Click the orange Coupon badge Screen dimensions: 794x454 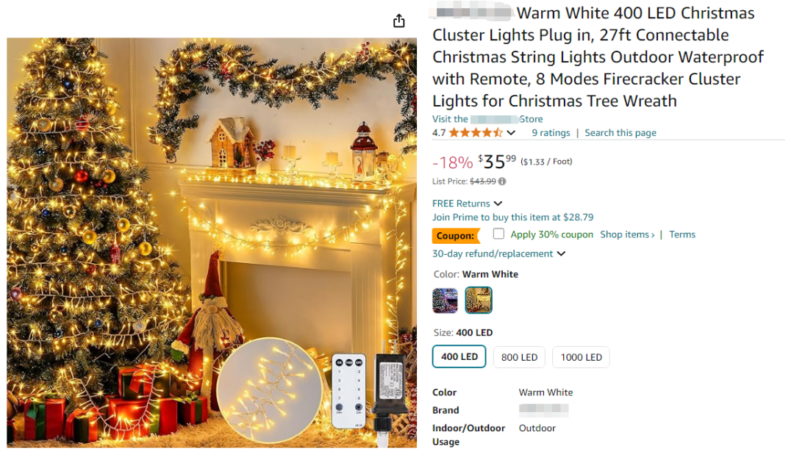(x=455, y=235)
